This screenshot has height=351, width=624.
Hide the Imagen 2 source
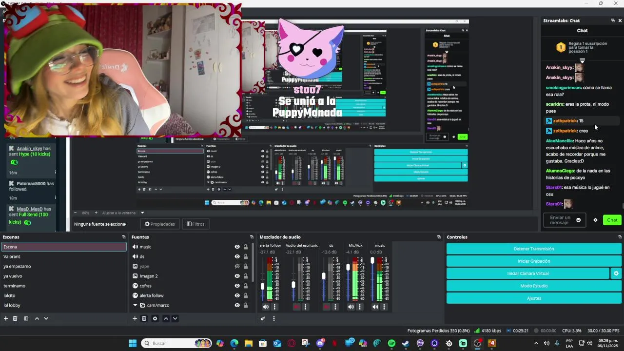click(237, 276)
